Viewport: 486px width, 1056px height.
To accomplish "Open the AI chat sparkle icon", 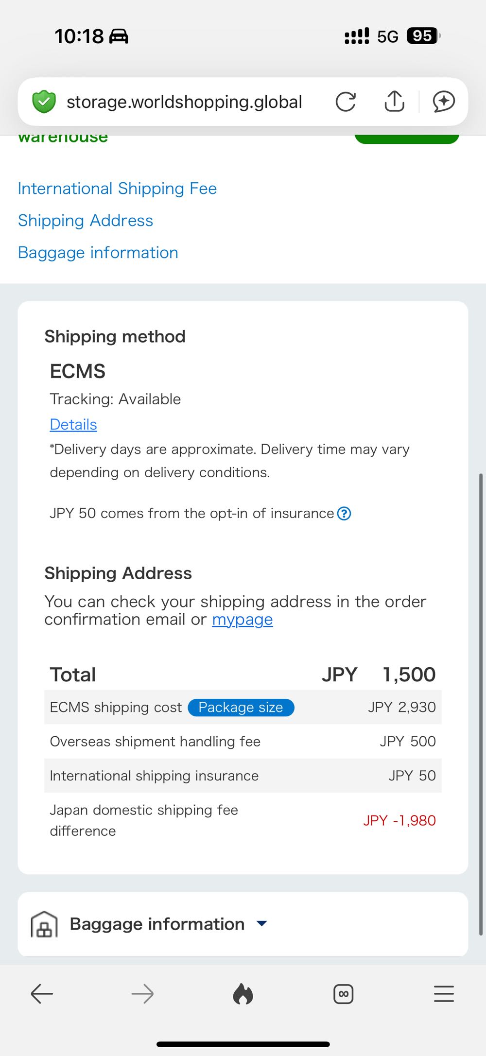I will coord(444,102).
